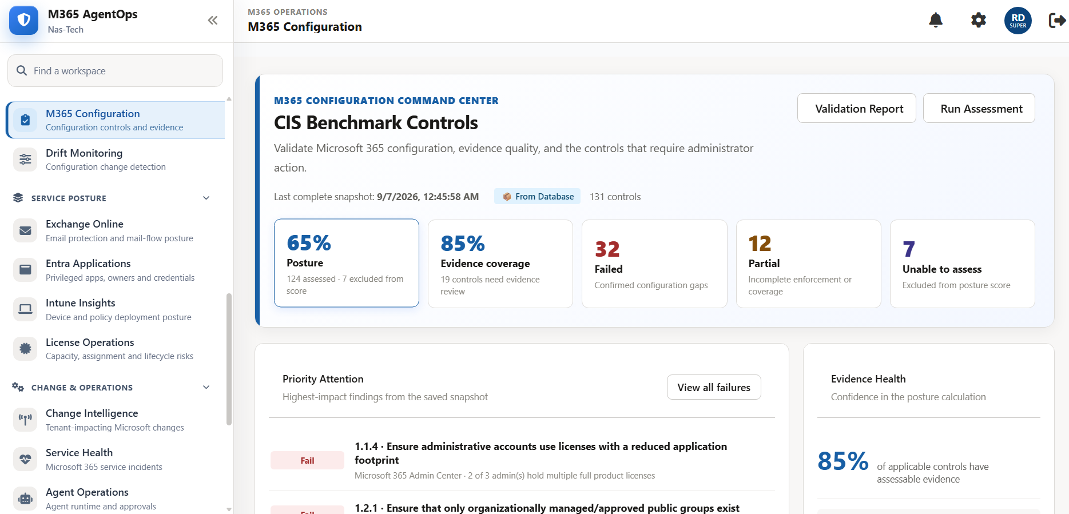The image size is (1069, 514).
Task: Collapse the Change & Operations section chevron
Action: [206, 387]
